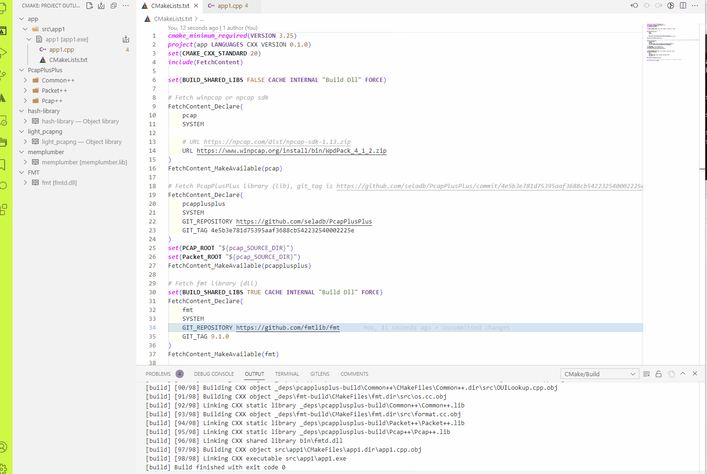
Task: Collapse the FMT project node
Action: 21,172
